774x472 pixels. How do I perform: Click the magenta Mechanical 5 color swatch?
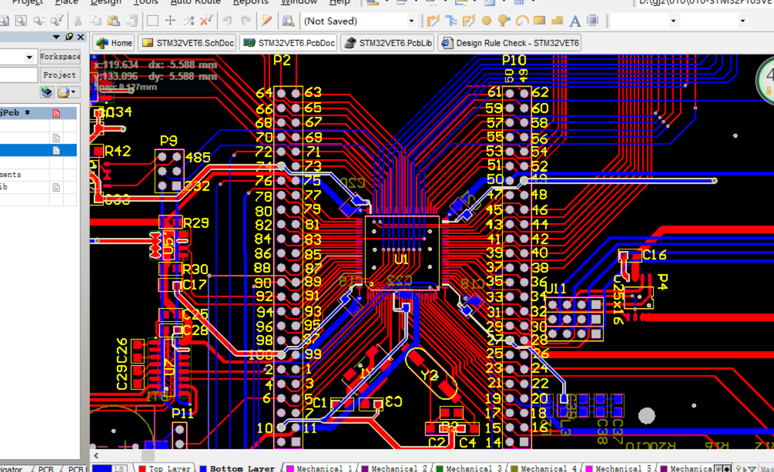pyautogui.click(x=589, y=468)
